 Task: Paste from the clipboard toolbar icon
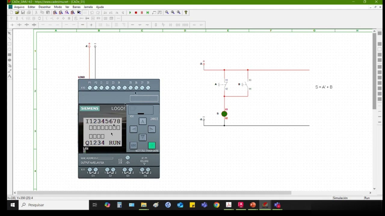(x=48, y=13)
